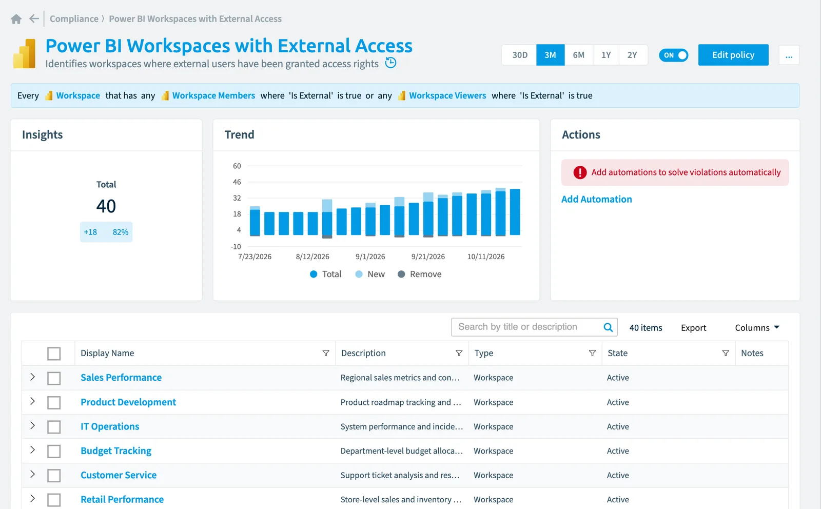This screenshot has height=509, width=821.
Task: Click the Workspace Viewers icon in policy rule
Action: (402, 95)
